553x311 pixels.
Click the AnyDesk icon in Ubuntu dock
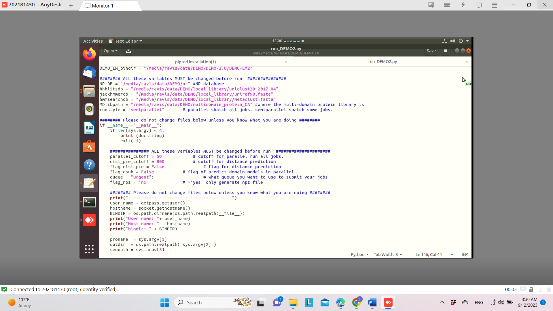click(x=89, y=220)
